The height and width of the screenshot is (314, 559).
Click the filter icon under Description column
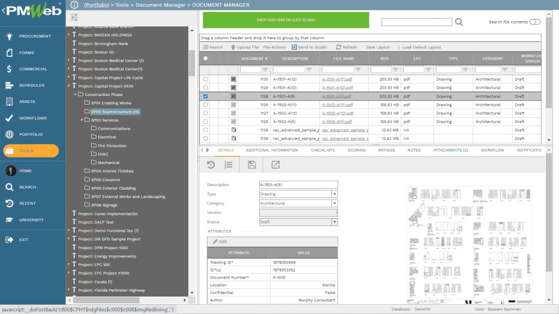tap(309, 69)
